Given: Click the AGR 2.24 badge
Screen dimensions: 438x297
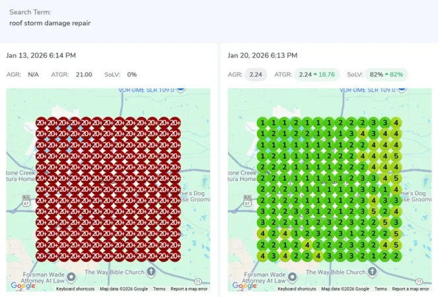Looking at the screenshot, I should 256,75.
